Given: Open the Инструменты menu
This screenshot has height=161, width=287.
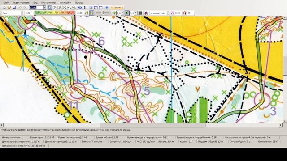Looking at the screenshot, I should click(x=48, y=3).
